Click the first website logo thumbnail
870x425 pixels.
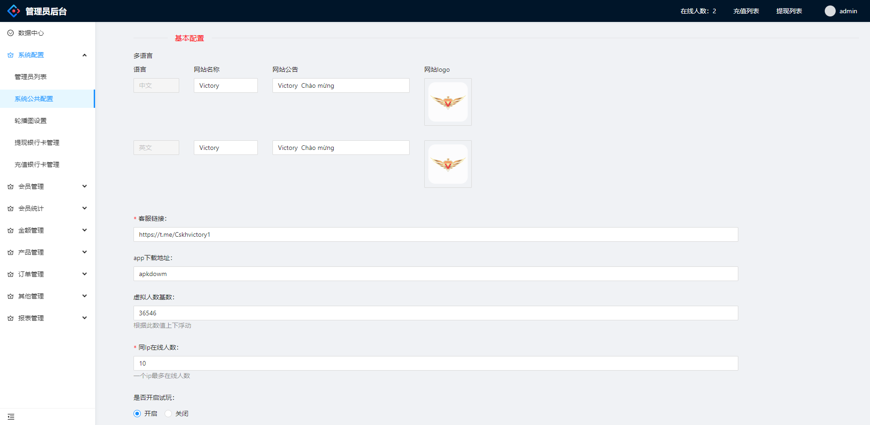[448, 102]
